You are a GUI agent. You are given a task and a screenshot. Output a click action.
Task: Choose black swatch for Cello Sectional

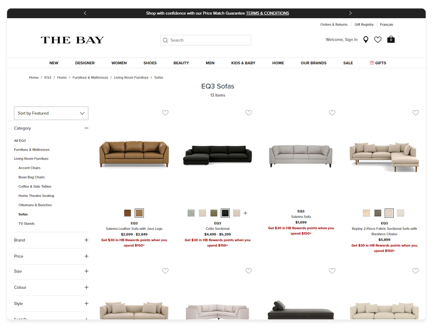(x=225, y=213)
